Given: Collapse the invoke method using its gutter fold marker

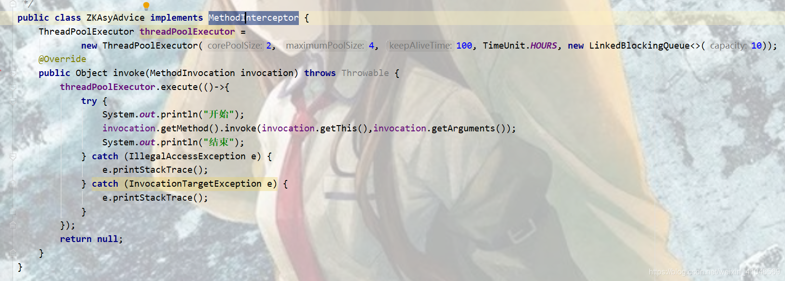Looking at the screenshot, I should 13,73.
